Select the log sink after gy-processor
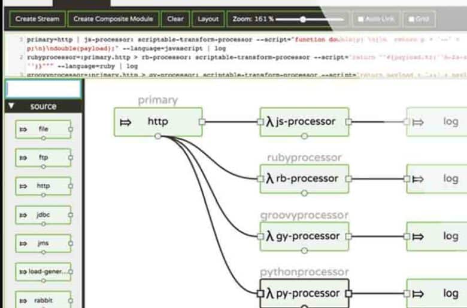Screen dimensions: 467x308 coord(436,236)
